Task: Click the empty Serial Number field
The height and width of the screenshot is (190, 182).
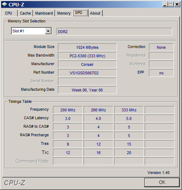Action: (87, 81)
